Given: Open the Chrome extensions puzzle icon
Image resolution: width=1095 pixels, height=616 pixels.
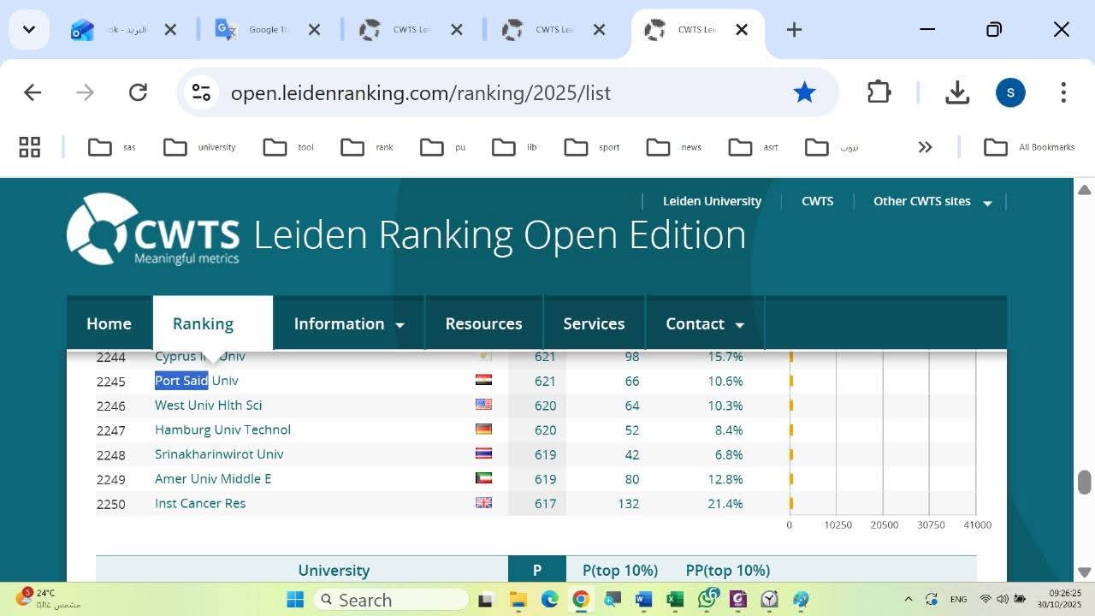Looking at the screenshot, I should click(x=879, y=92).
